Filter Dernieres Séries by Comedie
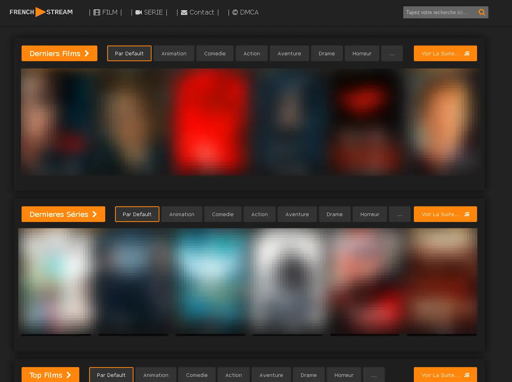 point(223,214)
